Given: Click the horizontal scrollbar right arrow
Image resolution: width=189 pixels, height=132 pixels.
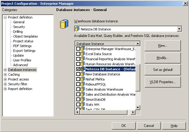Looking at the screenshot, I should tap(134, 112).
